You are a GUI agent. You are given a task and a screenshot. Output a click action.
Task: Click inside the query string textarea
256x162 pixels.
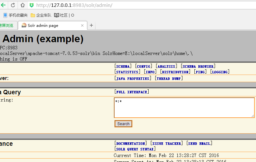(x=184, y=108)
